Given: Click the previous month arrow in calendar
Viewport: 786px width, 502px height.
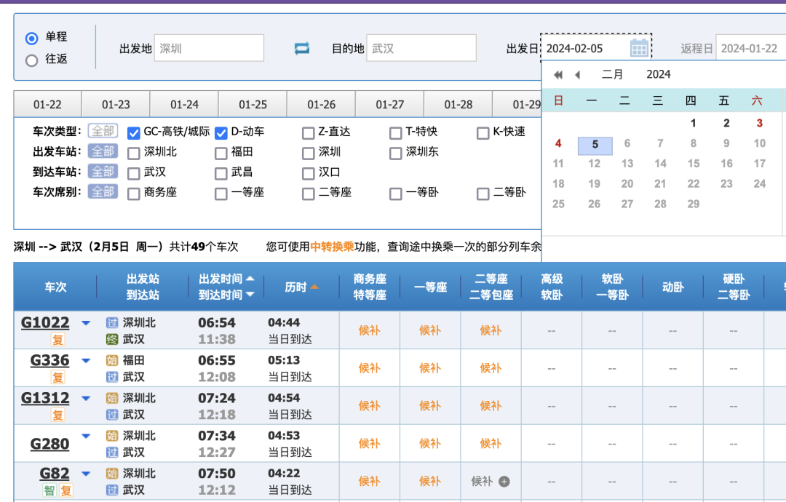Looking at the screenshot, I should tap(577, 74).
